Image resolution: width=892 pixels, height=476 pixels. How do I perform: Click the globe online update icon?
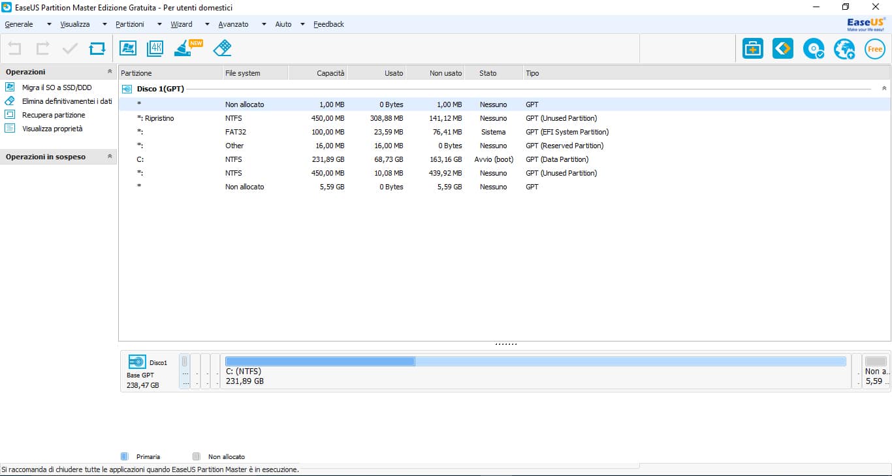[844, 48]
